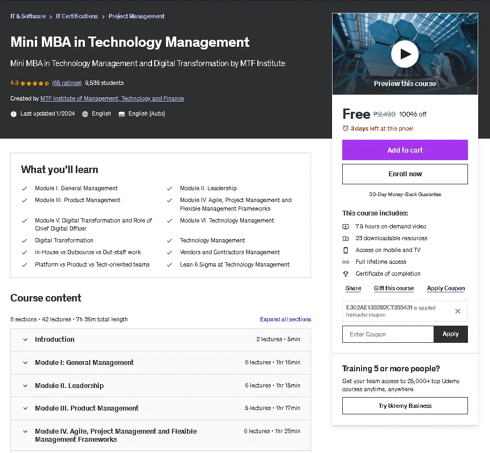The width and height of the screenshot is (490, 453).
Task: Click Apply Coupon link
Action: (x=445, y=288)
